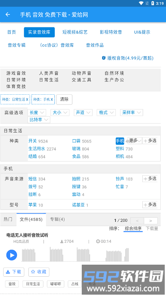Select 游戏音效 category
Viewport: 166px width, 295px height.
click(x=16, y=73)
